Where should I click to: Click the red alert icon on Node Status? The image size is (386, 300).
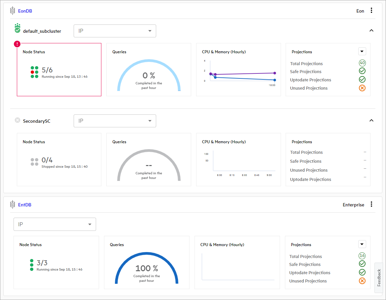[17, 44]
